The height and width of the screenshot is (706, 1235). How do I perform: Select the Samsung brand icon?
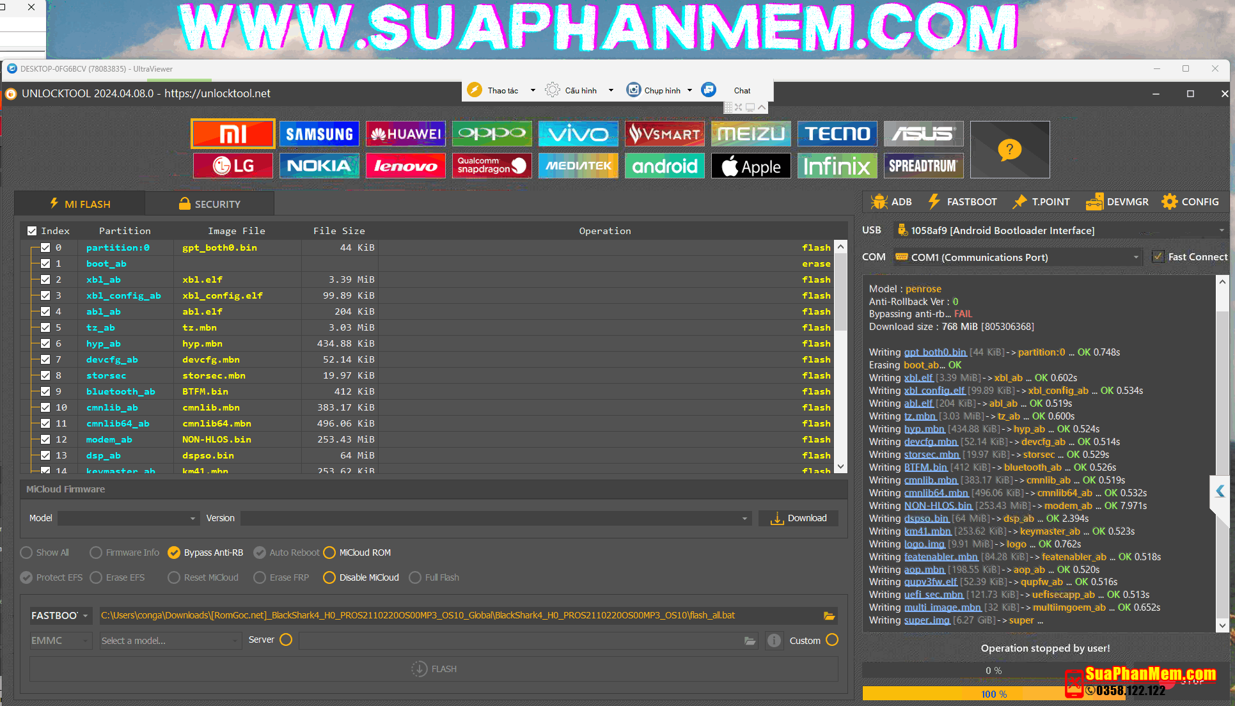coord(319,134)
